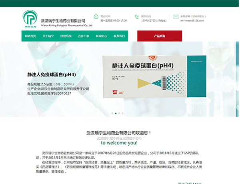The height and width of the screenshot is (184, 240).
Task: Click the 欢迎您 welcome heading
Action: (119, 133)
